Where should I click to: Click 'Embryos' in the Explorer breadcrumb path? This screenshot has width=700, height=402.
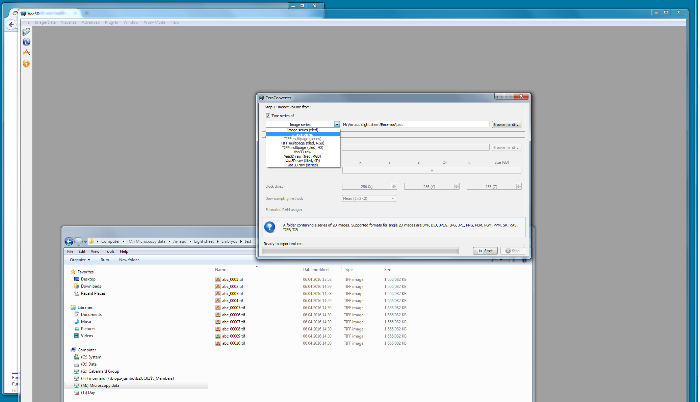(229, 241)
